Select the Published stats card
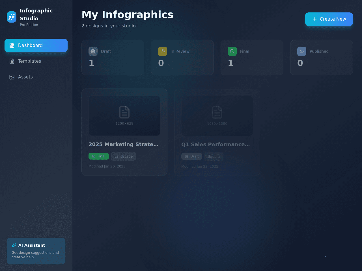The height and width of the screenshot is (271, 362). (322, 58)
